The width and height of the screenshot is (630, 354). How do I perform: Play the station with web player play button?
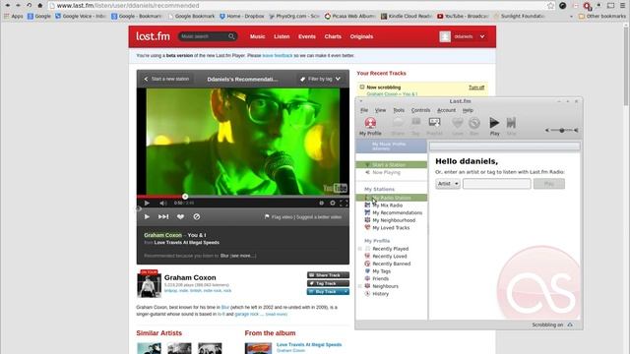(x=147, y=216)
